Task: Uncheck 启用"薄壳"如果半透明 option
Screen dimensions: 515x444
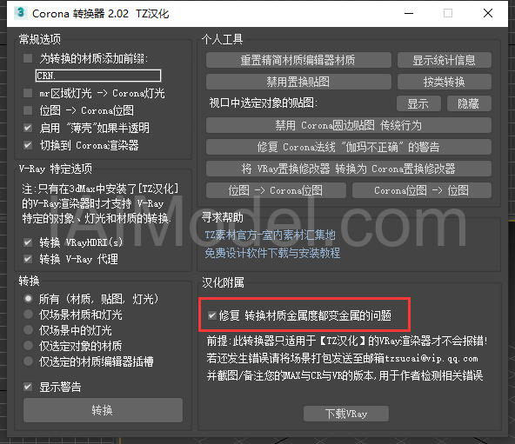Action: tap(28, 128)
